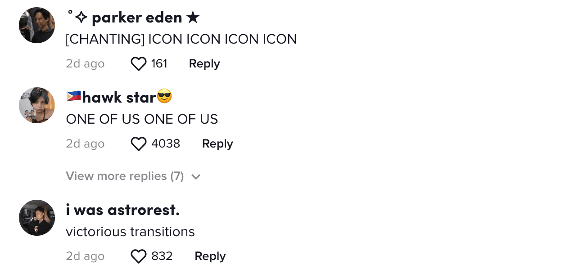
Task: Click the victorious transitions comment text
Action: [x=130, y=232]
